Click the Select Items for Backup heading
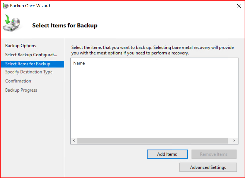The image size is (245, 178). pyautogui.click(x=65, y=25)
